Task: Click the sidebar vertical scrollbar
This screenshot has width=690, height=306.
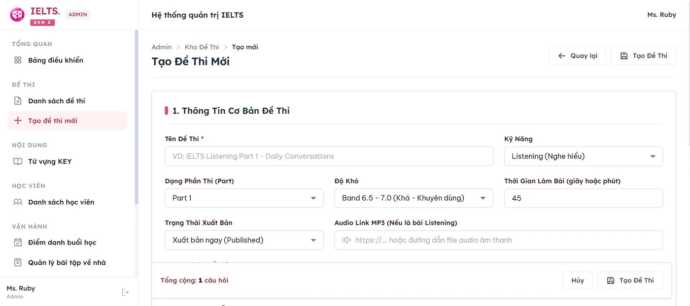Action: [137, 117]
